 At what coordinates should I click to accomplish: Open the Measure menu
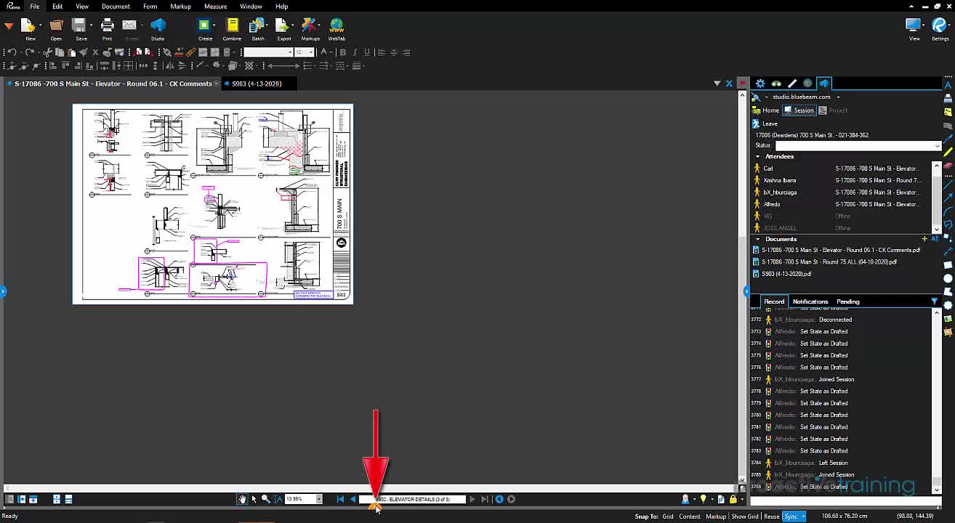pos(215,7)
